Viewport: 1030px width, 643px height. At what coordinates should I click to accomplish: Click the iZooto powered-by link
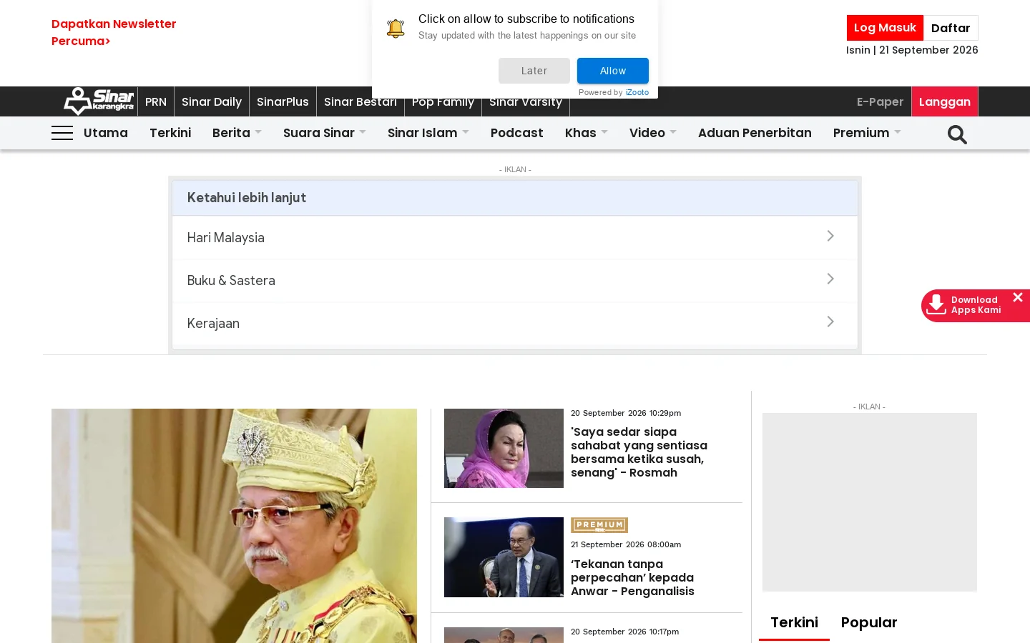[x=637, y=92]
